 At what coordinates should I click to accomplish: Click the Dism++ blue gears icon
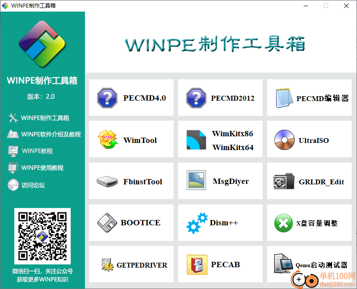point(197,223)
